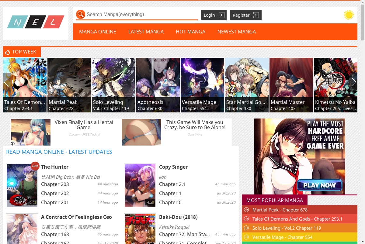Open NEWEST MANGA menu item
The width and height of the screenshot is (365, 244).
click(237, 32)
